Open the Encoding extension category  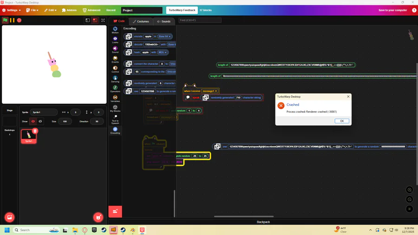point(115,131)
